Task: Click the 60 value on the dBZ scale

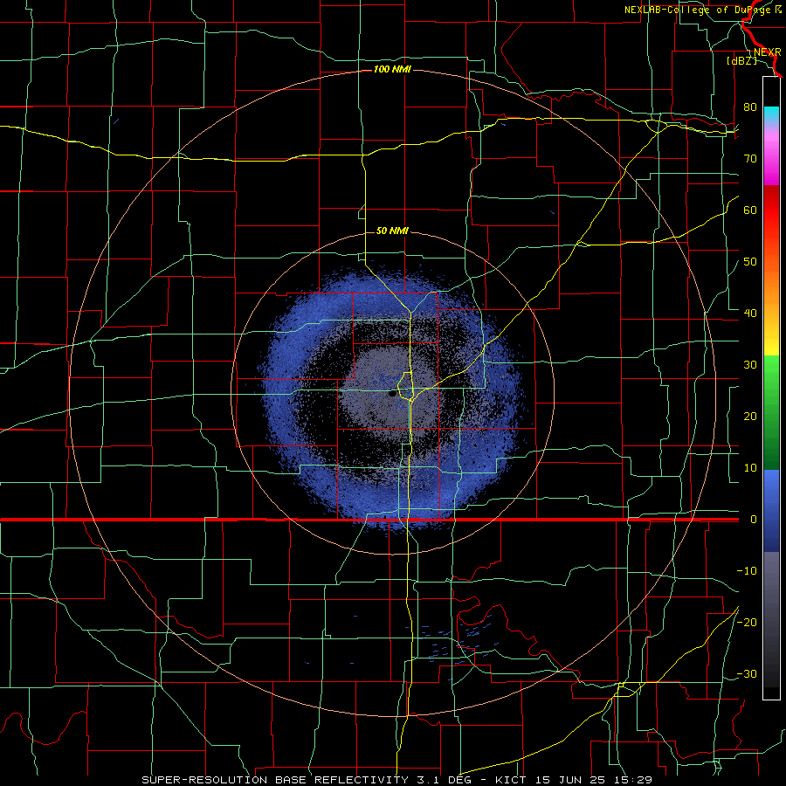Action: 750,210
